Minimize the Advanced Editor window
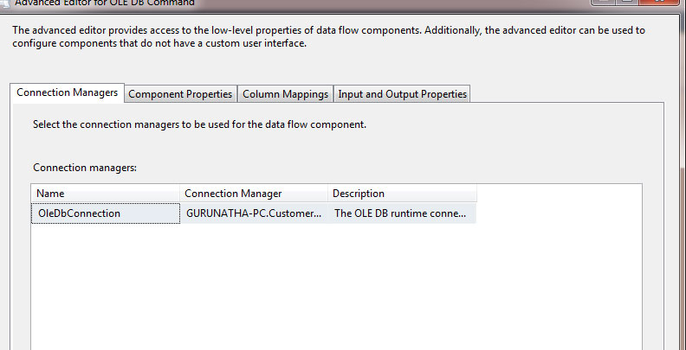This screenshot has height=350, width=686. pos(605,2)
